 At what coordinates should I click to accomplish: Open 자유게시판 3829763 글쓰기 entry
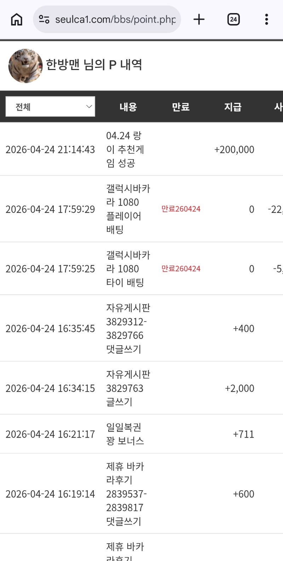128,388
